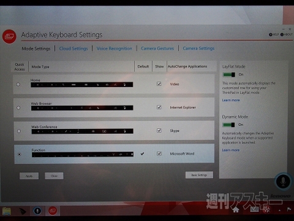The height and width of the screenshot is (221, 294).
Task: Click the Default checkmark on Function row
Action: 142,153
